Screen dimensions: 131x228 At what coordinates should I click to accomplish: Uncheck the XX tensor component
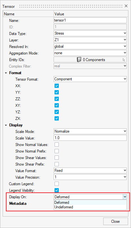[57, 86]
